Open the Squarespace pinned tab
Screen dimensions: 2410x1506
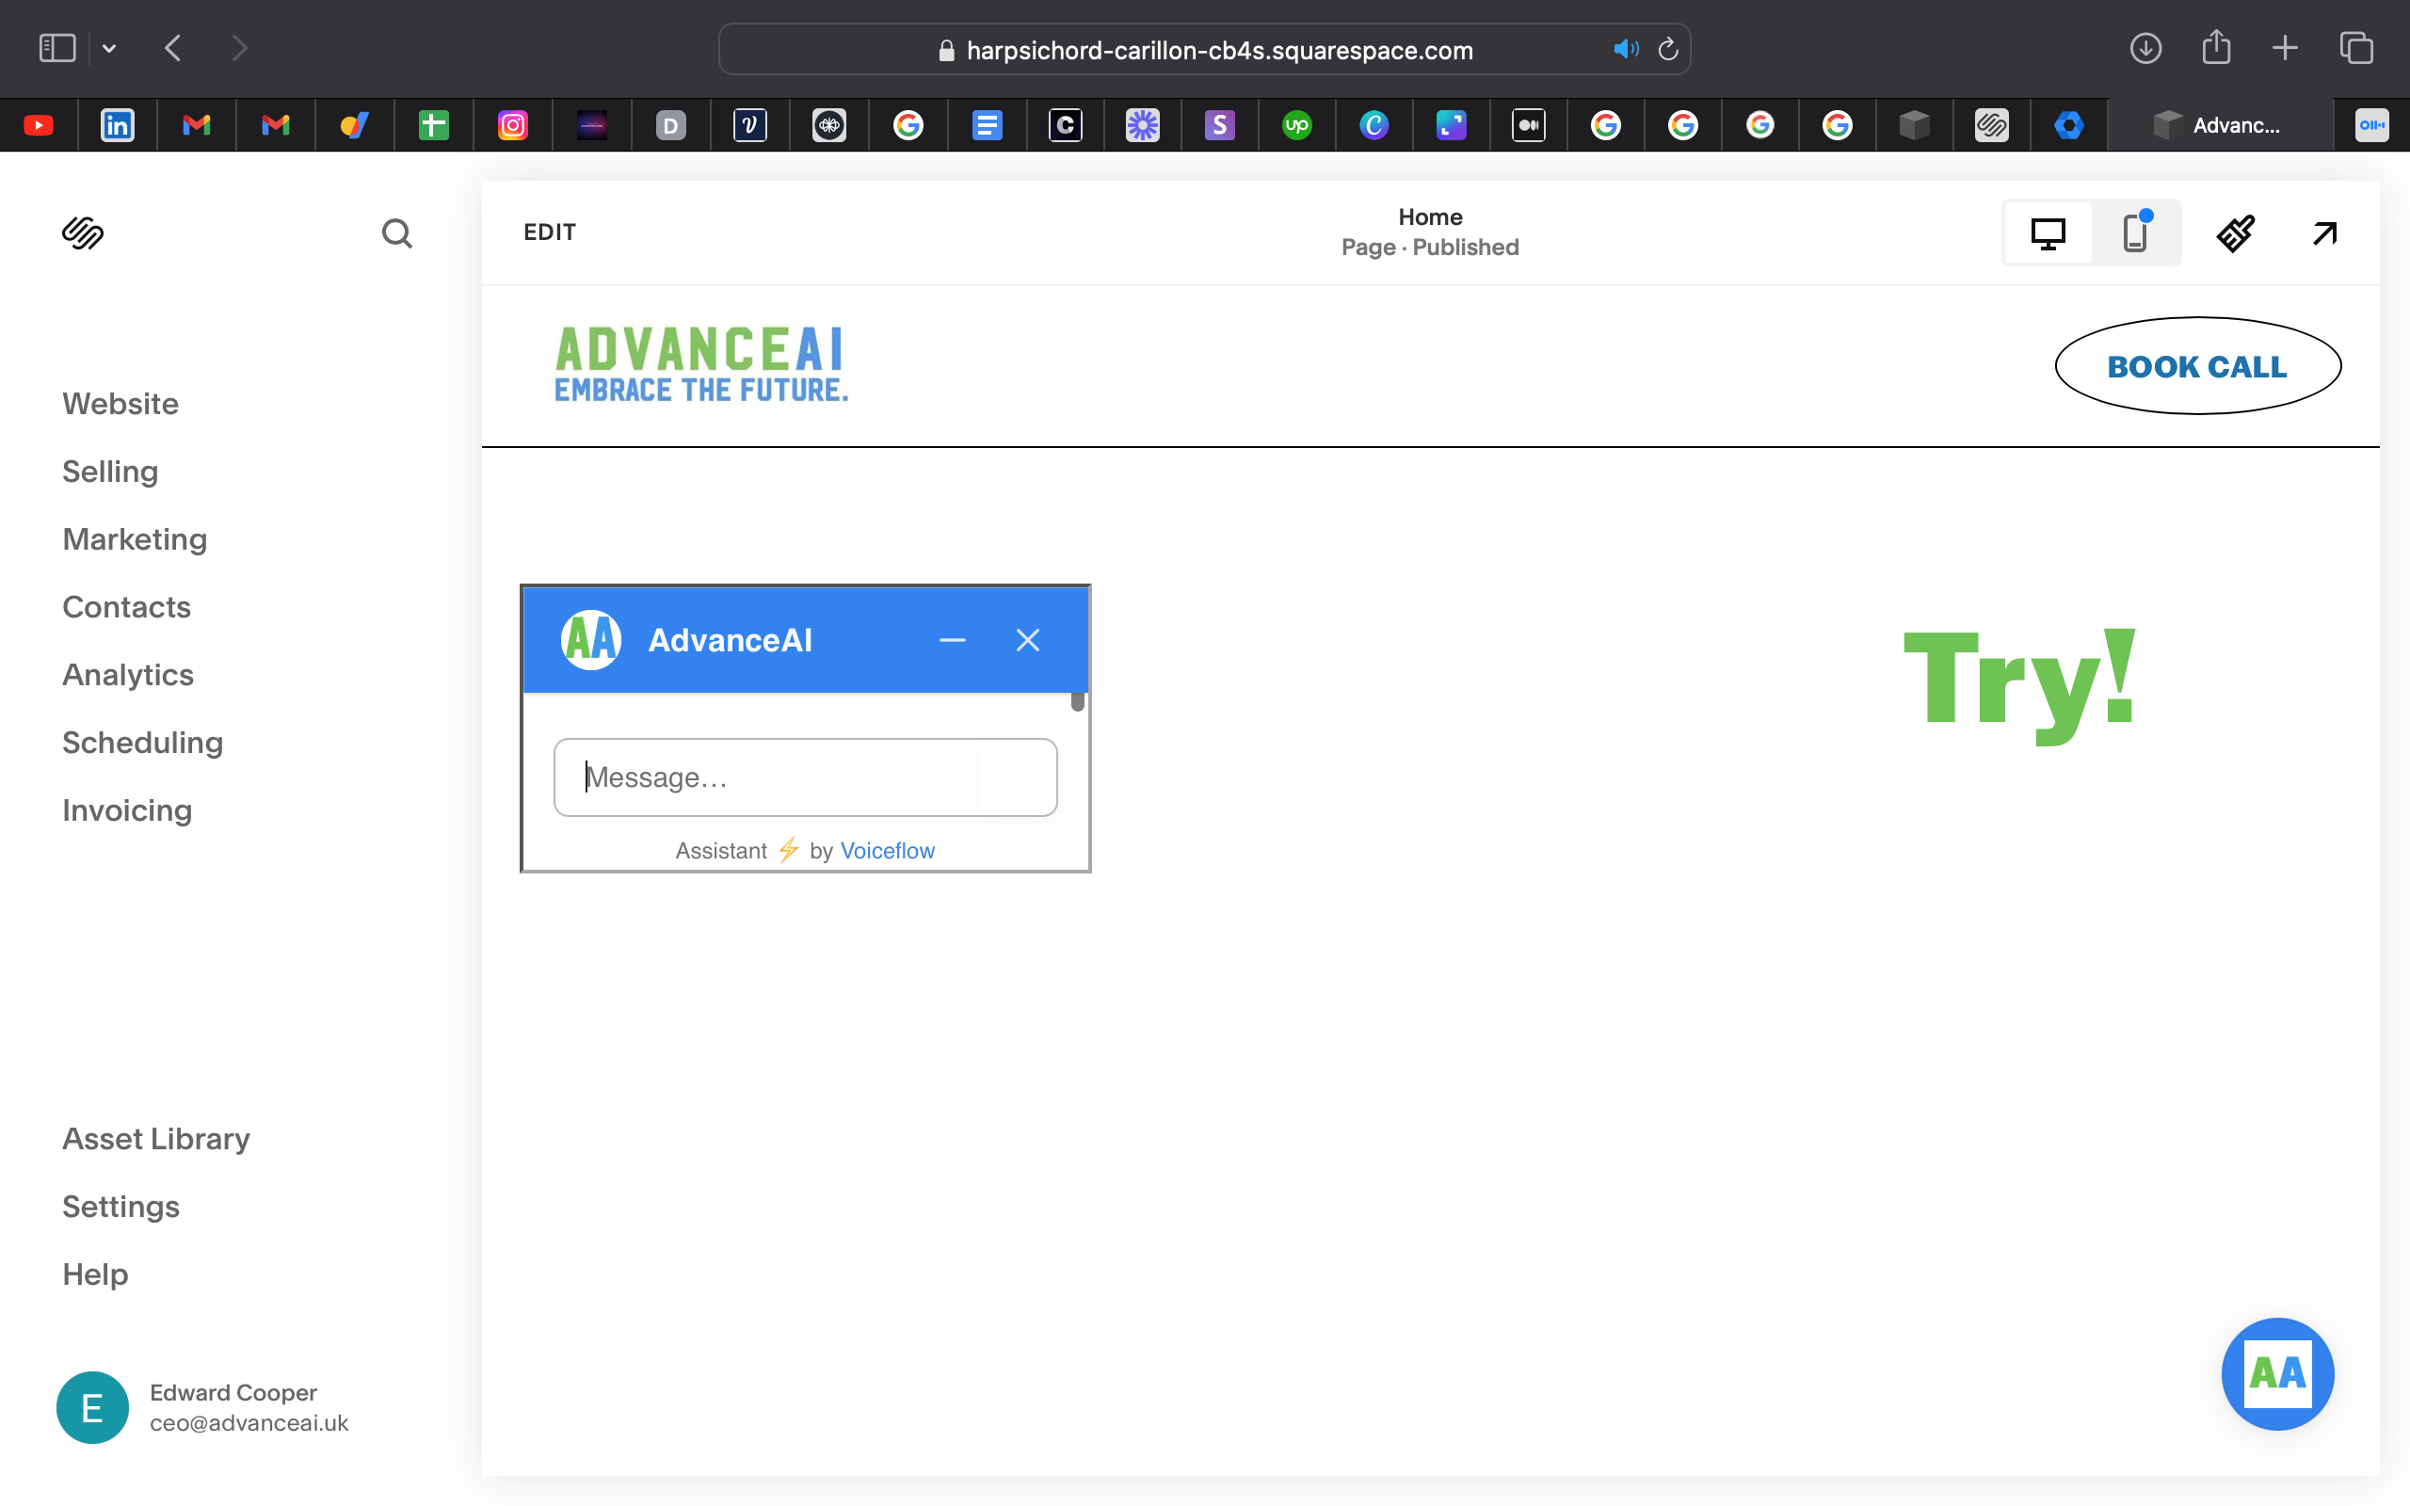click(x=1992, y=125)
